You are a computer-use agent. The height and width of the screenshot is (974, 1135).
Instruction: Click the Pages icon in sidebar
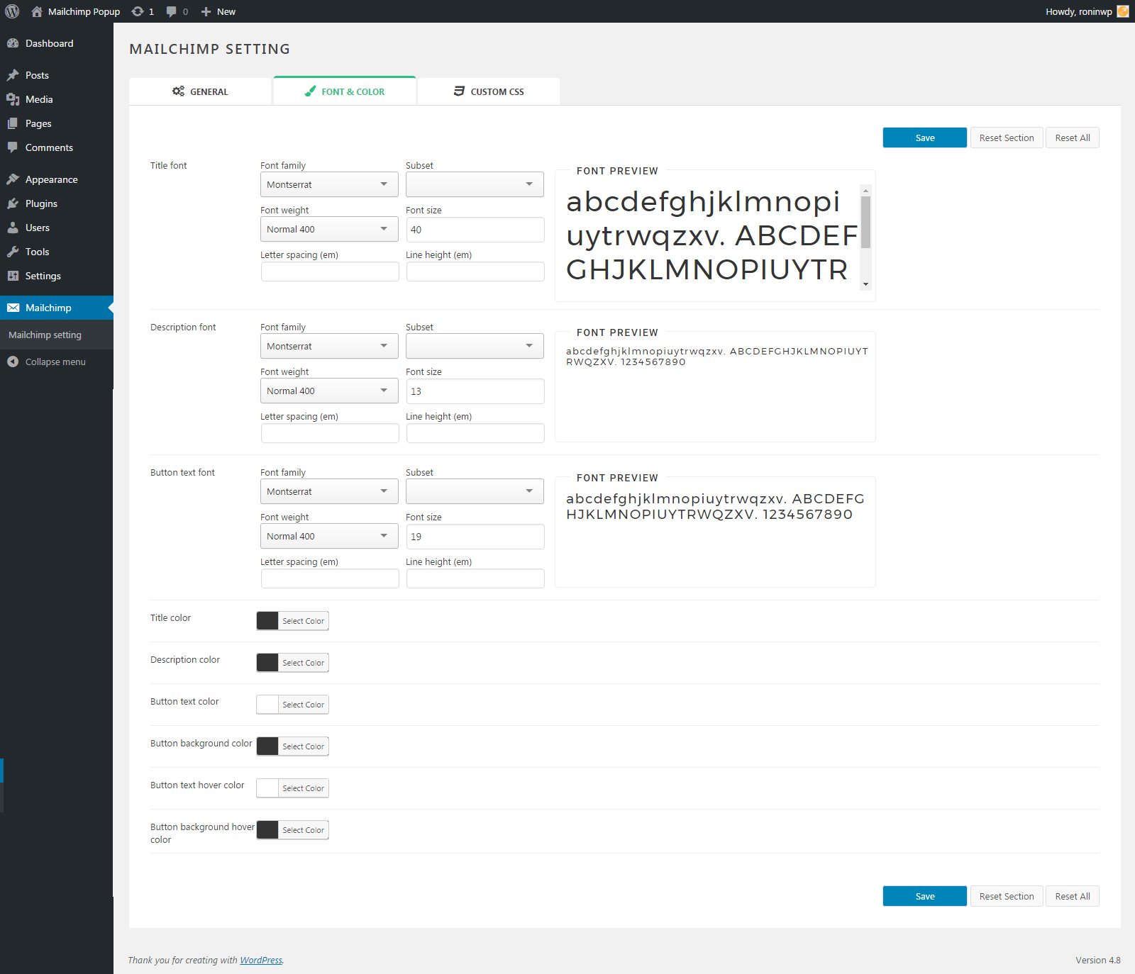pyautogui.click(x=13, y=123)
